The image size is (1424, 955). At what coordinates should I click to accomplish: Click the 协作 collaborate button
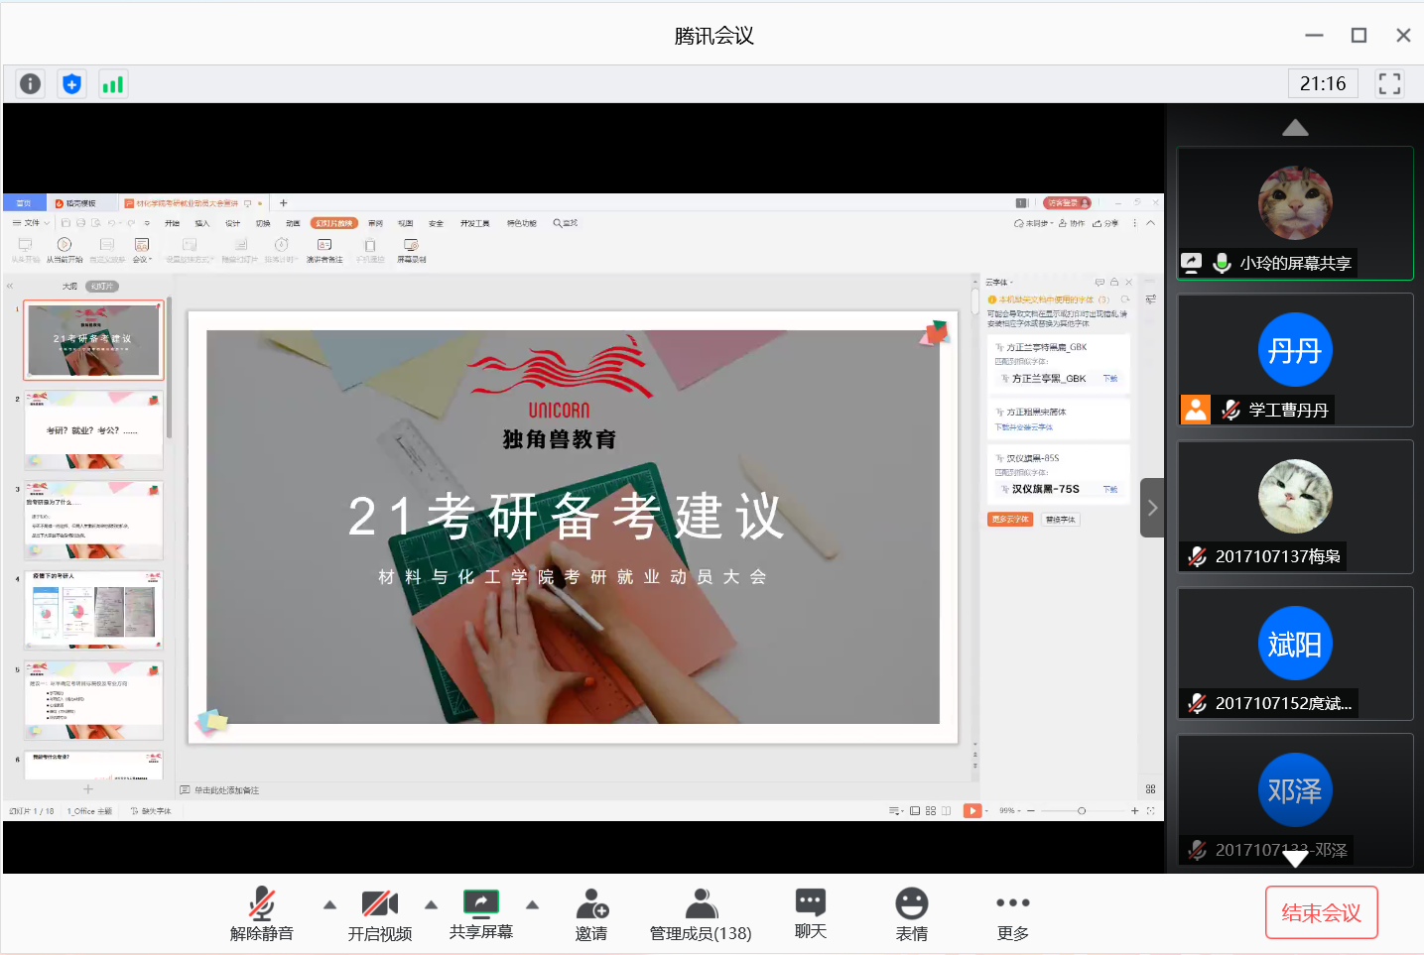pyautogui.click(x=1072, y=223)
